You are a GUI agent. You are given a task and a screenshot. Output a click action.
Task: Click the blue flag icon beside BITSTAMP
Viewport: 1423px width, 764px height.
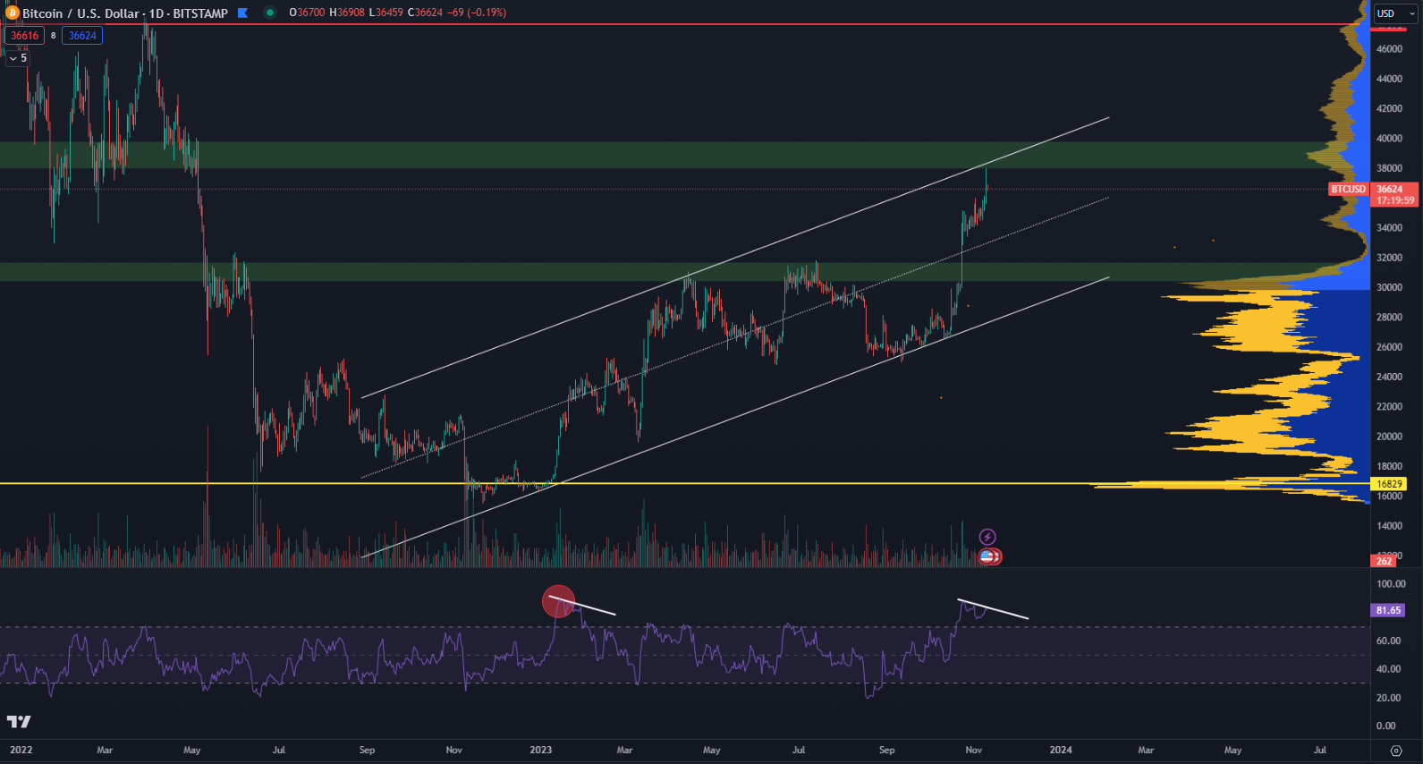click(242, 13)
